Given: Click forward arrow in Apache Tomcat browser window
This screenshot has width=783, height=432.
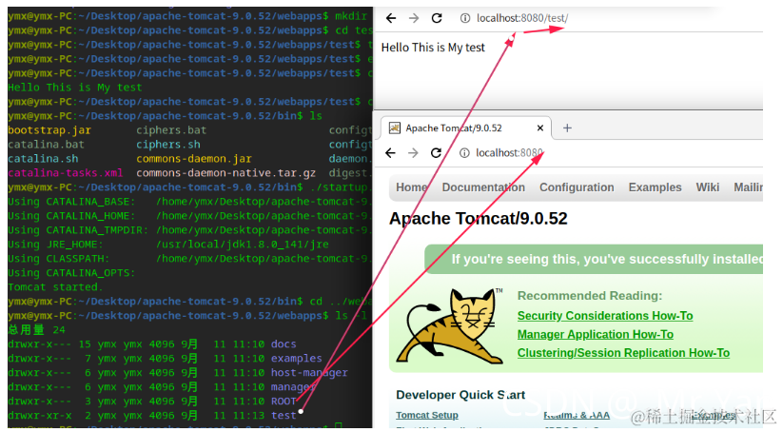Looking at the screenshot, I should pos(413,153).
